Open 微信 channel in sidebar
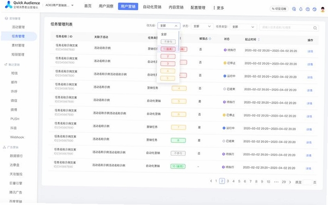Screen dimensions: 328x205 [14, 101]
